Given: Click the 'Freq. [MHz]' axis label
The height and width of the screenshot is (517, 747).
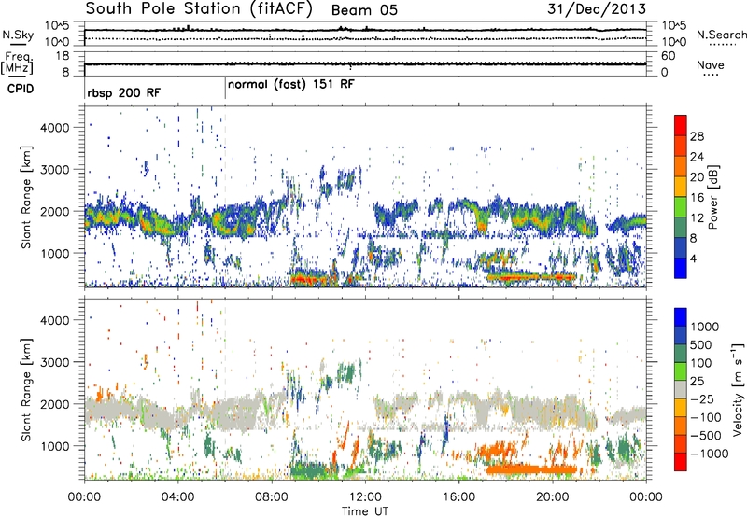Looking at the screenshot, I should click(x=17, y=63).
